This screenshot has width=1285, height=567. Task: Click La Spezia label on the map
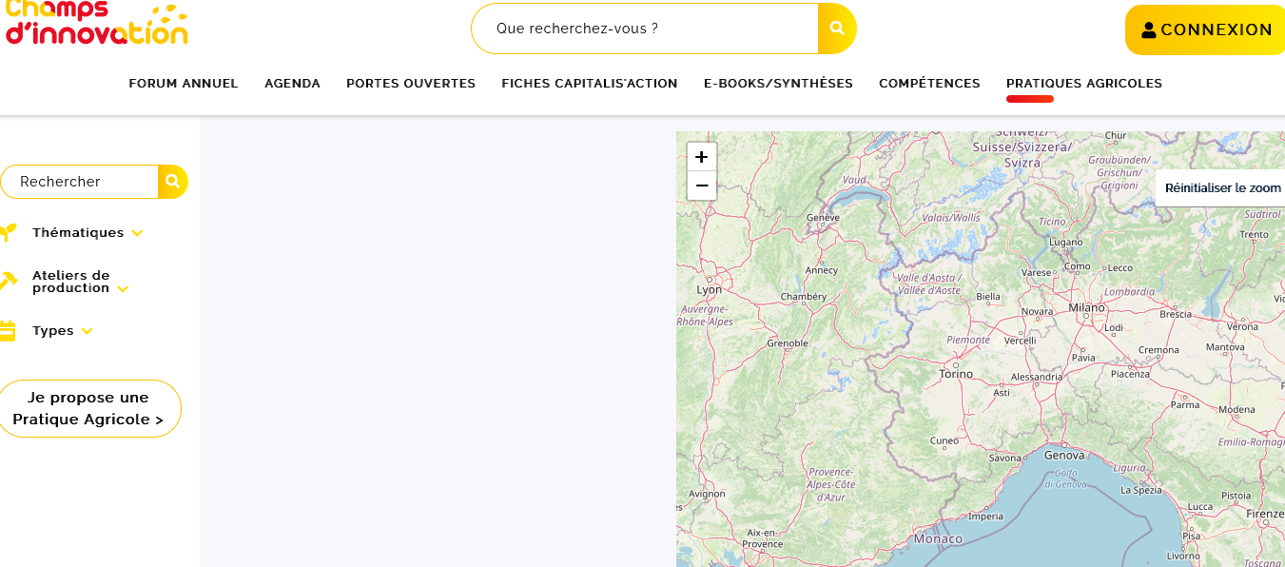tap(1141, 490)
